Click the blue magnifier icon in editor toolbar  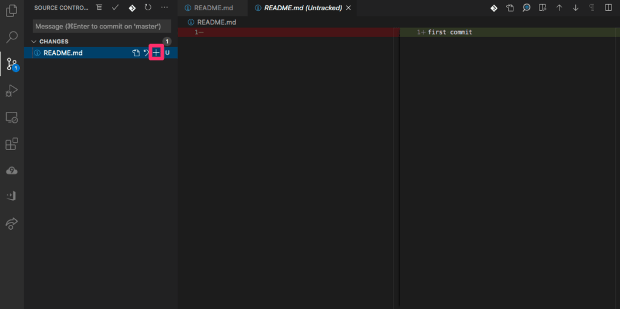(526, 8)
